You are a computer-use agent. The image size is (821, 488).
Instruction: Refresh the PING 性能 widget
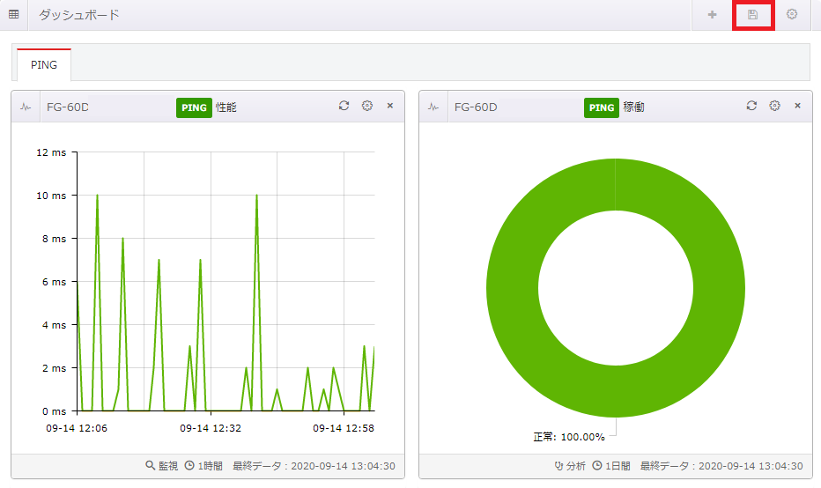point(344,106)
